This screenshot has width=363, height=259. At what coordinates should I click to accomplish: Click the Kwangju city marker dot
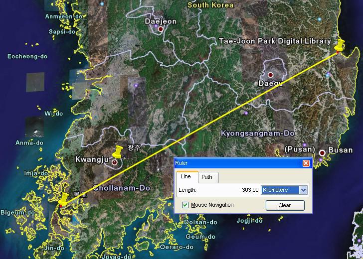[114, 162]
